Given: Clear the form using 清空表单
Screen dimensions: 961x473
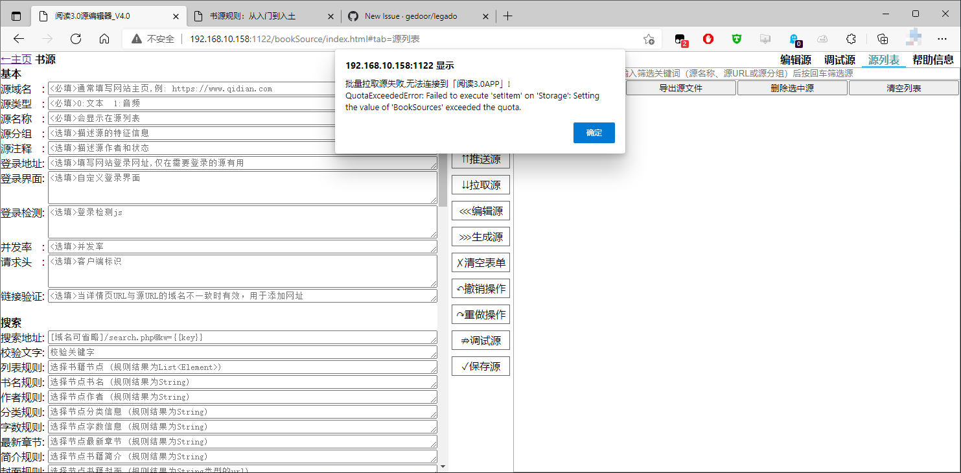Looking at the screenshot, I should (480, 262).
